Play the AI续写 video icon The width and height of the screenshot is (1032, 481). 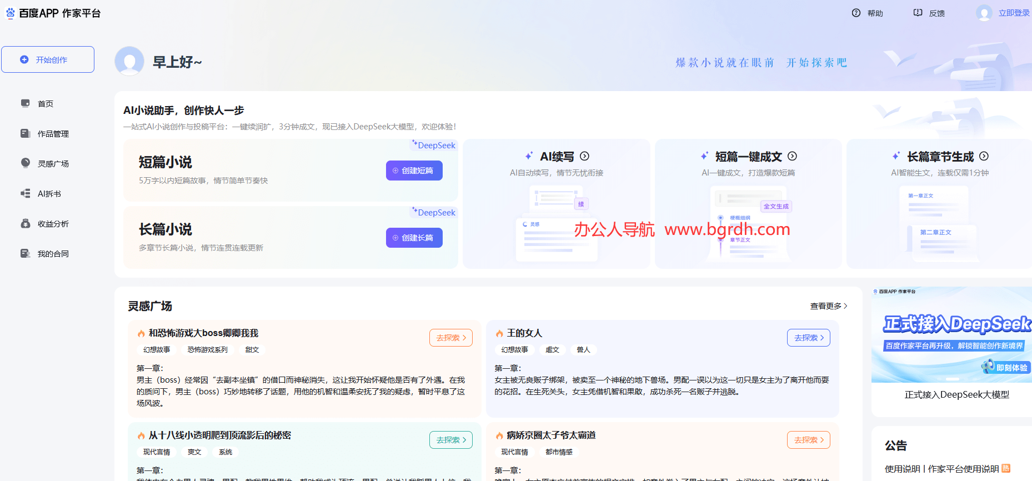pos(585,156)
